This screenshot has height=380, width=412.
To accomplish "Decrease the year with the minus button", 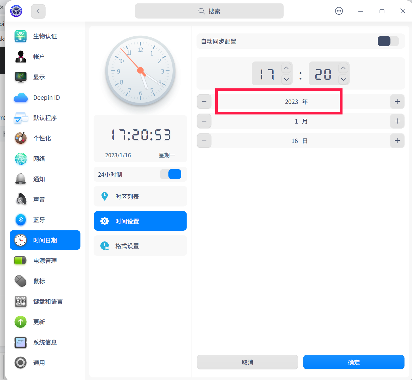I will (x=204, y=101).
